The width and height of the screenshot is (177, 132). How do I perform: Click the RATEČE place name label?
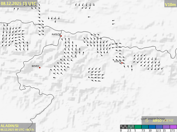56,34
